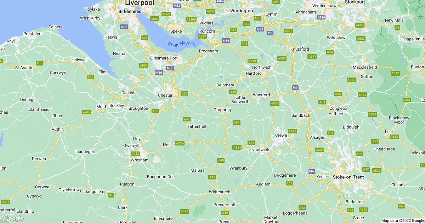Click the A483 shield near Wrexham

click(x=135, y=154)
